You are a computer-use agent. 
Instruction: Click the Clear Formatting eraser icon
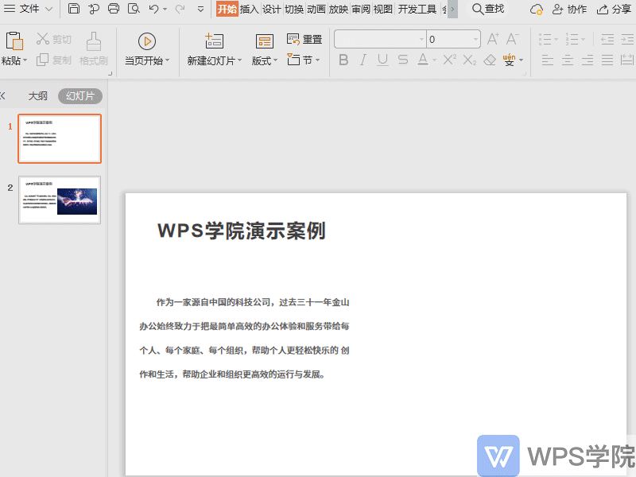[490, 60]
